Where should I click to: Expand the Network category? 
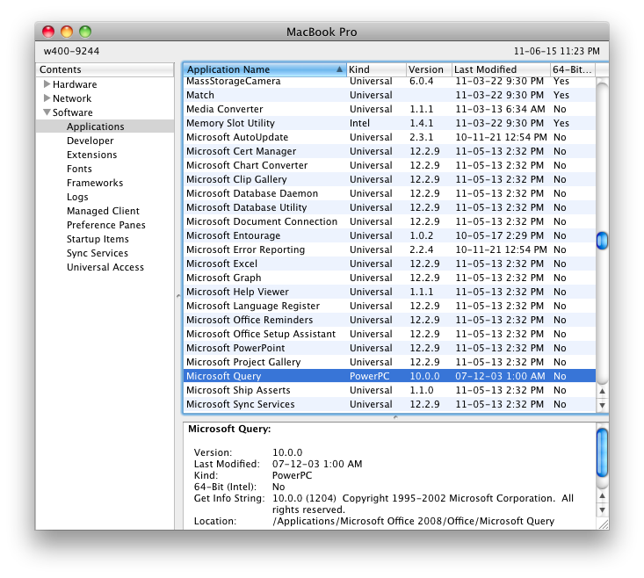47,98
